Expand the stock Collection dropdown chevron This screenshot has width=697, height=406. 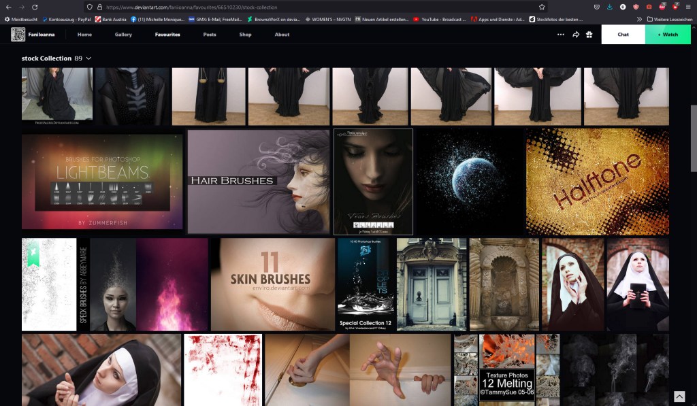click(x=88, y=58)
